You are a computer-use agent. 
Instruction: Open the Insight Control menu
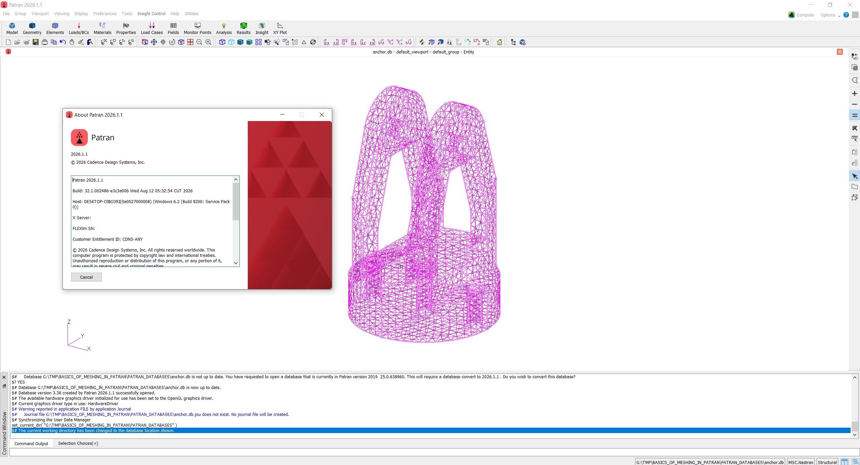tap(151, 14)
